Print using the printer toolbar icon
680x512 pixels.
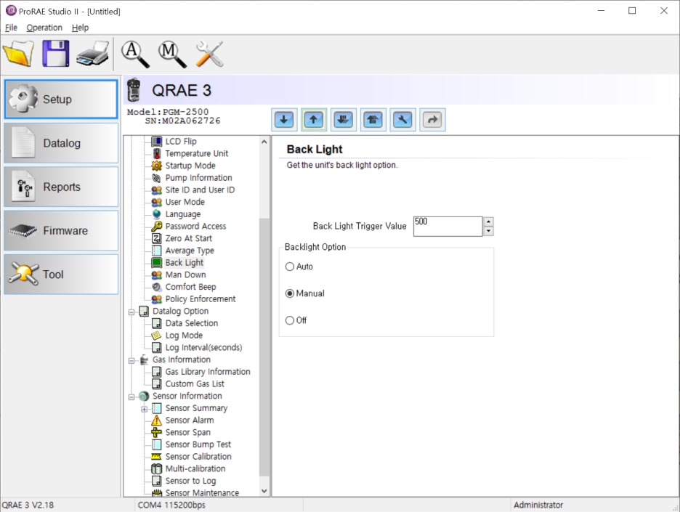pyautogui.click(x=93, y=53)
